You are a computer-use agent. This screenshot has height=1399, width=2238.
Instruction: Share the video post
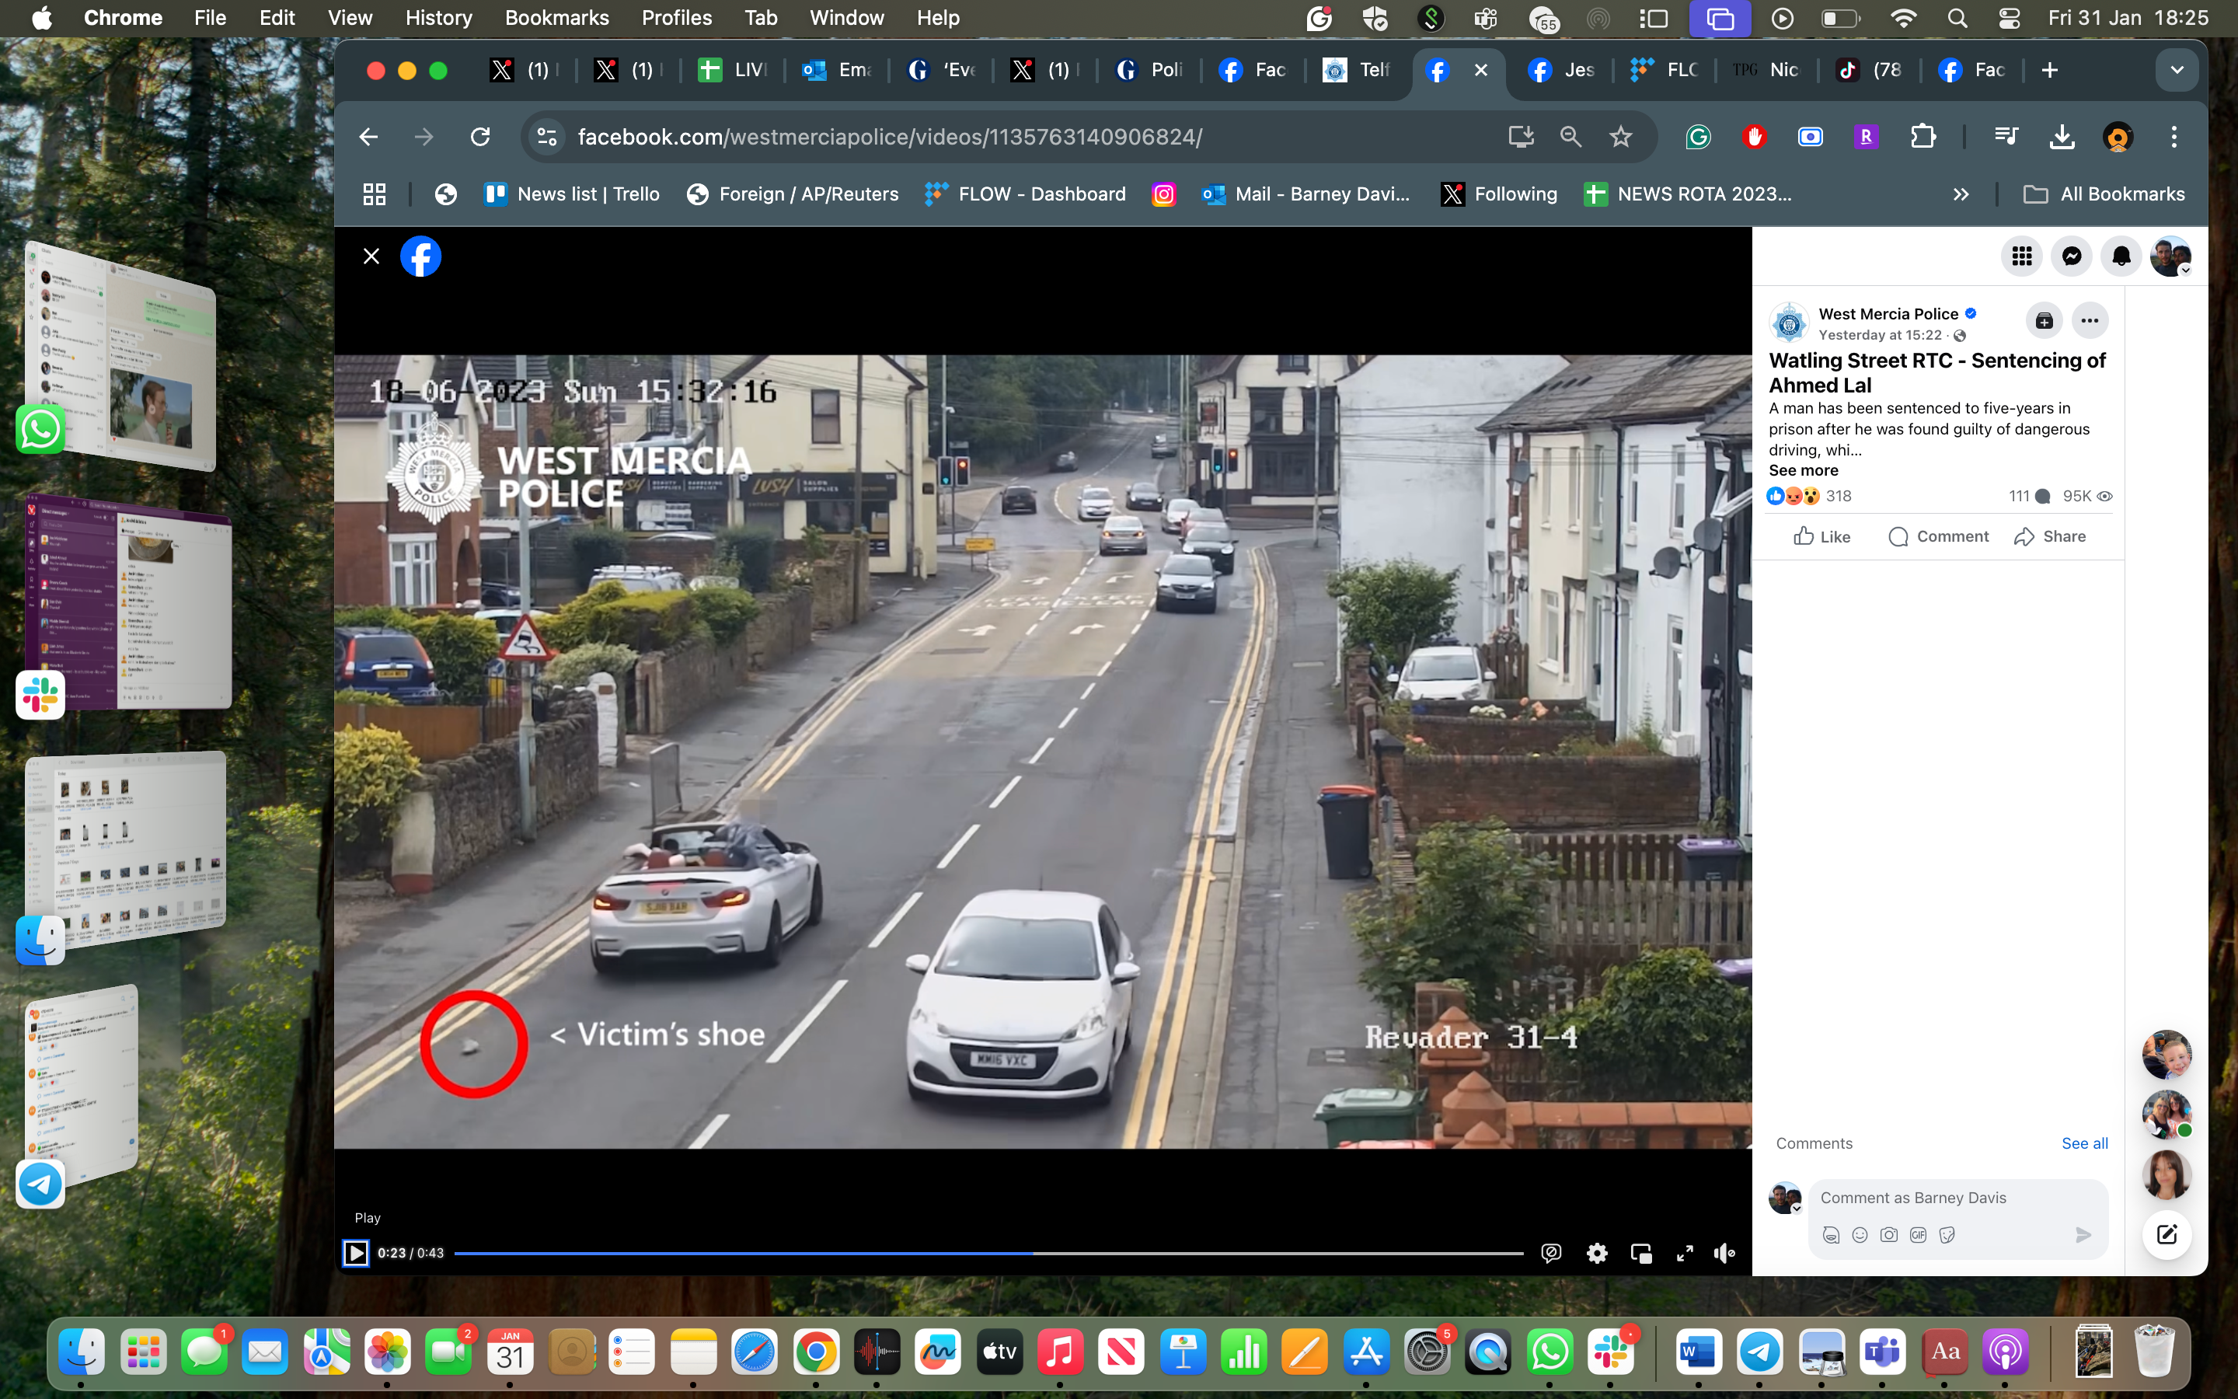pos(2049,536)
